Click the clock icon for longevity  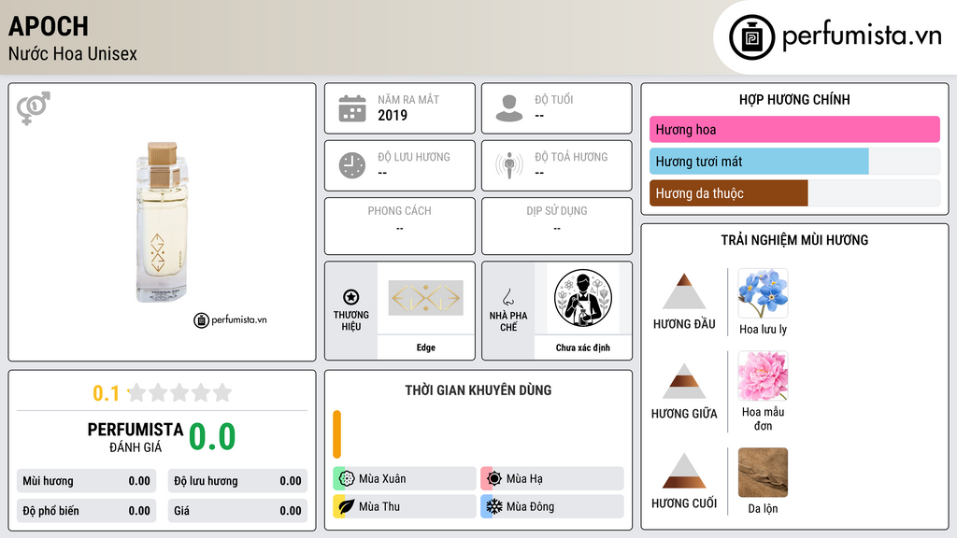[352, 165]
